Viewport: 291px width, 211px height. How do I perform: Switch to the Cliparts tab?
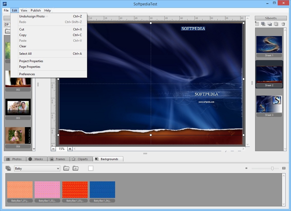tap(81, 159)
